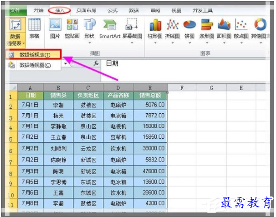This screenshot has width=276, height=217.
Task: Switch to the 公式 (Formulas) tab
Action: coord(112,10)
